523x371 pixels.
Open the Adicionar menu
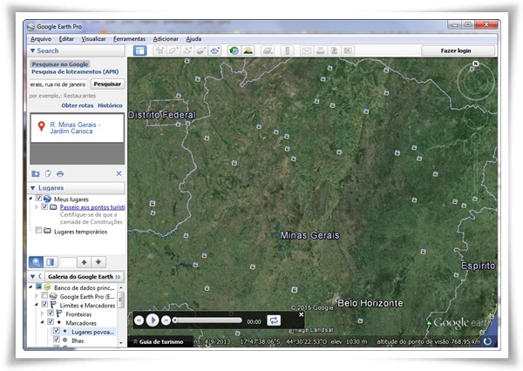166,39
